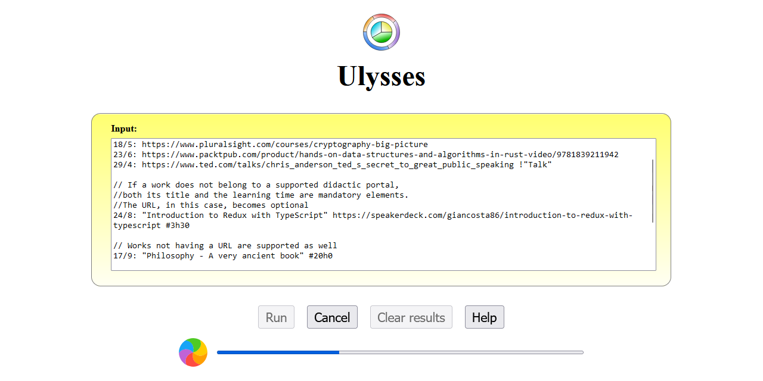Click the spinning color wheel loading indicator
The width and height of the screenshot is (763, 381).
[193, 352]
